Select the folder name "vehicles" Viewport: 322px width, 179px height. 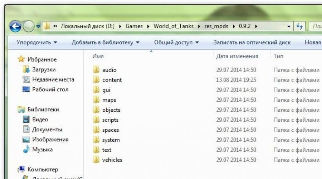[112, 160]
